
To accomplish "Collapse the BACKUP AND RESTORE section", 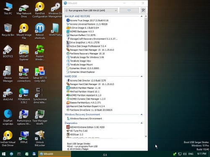I will click(x=142, y=16).
